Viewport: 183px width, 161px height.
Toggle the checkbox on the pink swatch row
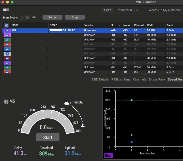click(x=7, y=35)
